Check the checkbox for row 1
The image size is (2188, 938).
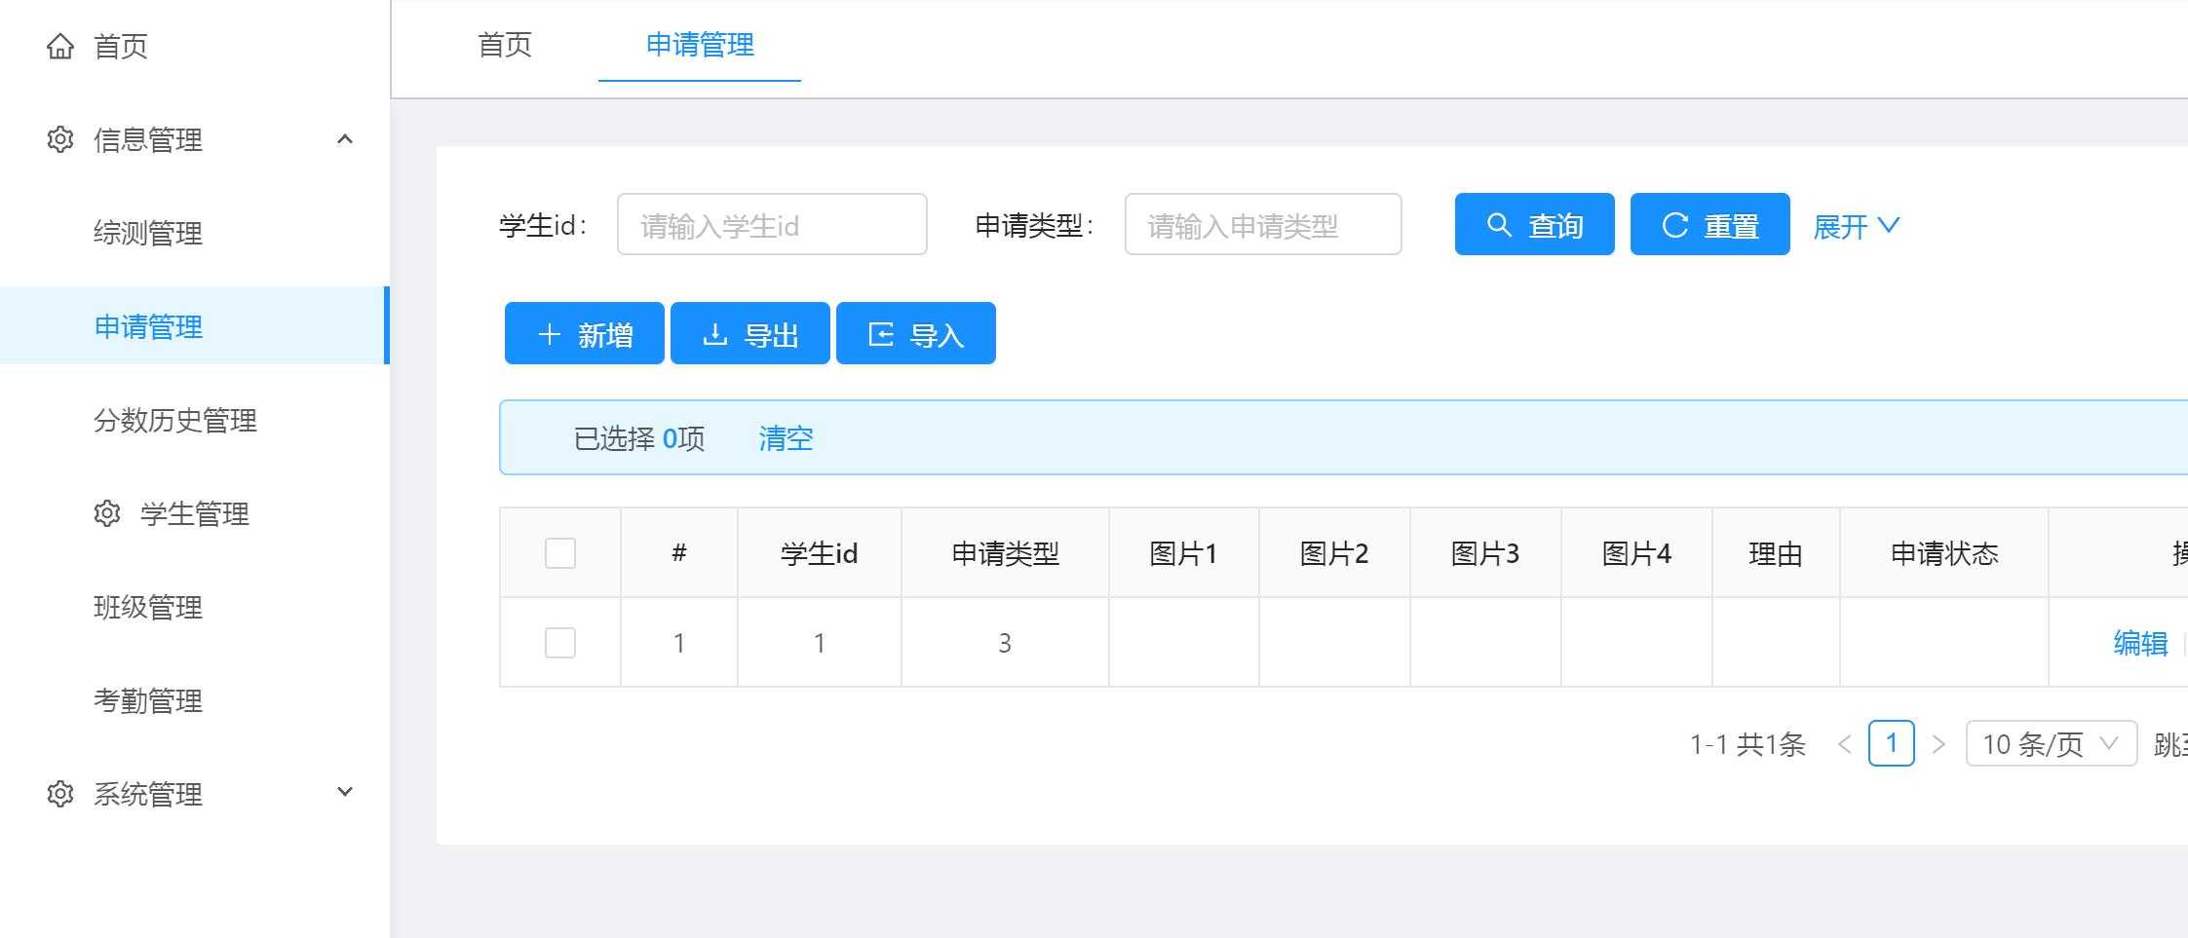click(x=560, y=643)
